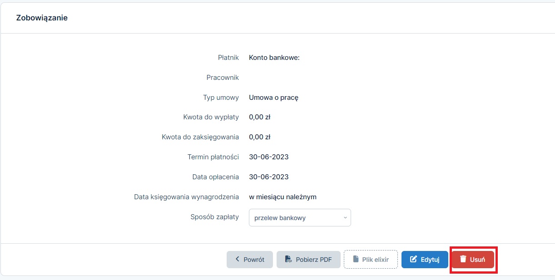The image size is (555, 280).
Task: Click the Kwota do wypłaty amount
Action: click(x=259, y=117)
